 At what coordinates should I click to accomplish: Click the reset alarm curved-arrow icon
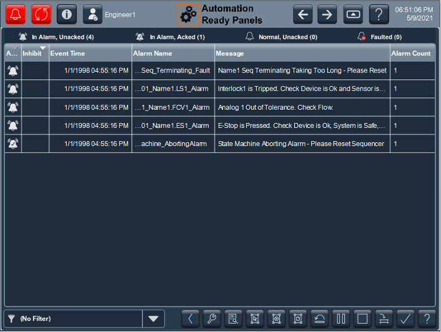319,319
